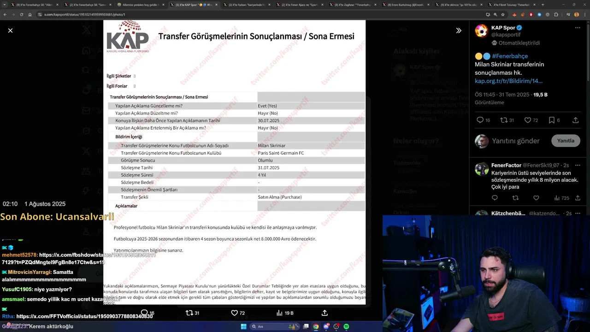
Task: Open Spotify from the taskbar
Action: (346, 326)
